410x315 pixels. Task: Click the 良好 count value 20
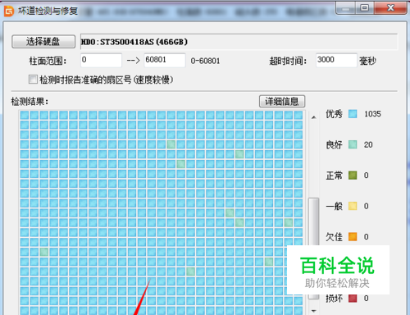(x=368, y=144)
